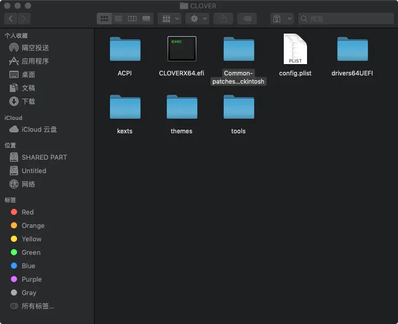Filter by the Orange tag
The width and height of the screenshot is (398, 324).
click(x=27, y=225)
